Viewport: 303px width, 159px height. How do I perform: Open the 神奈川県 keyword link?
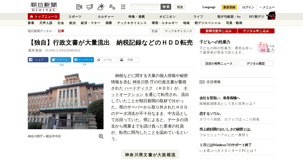pos(141,82)
